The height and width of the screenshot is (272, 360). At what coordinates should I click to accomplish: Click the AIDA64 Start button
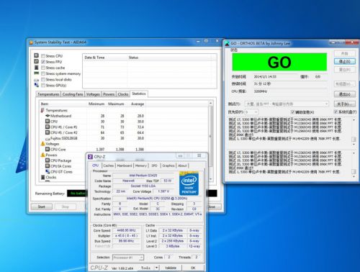click(x=42, y=207)
